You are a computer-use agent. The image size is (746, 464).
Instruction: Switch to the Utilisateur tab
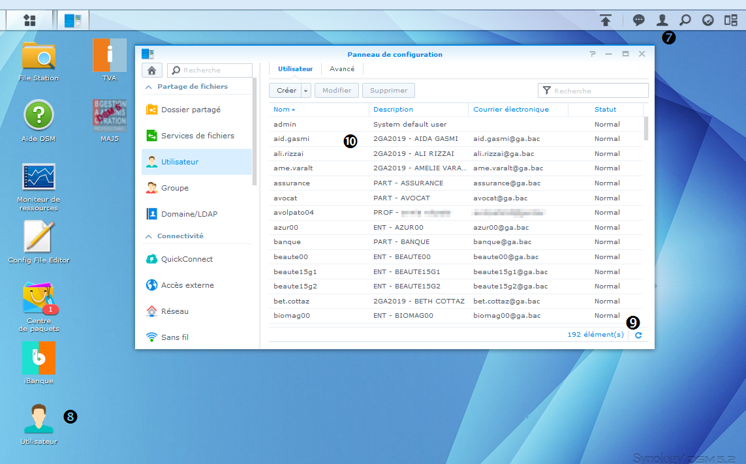point(295,69)
